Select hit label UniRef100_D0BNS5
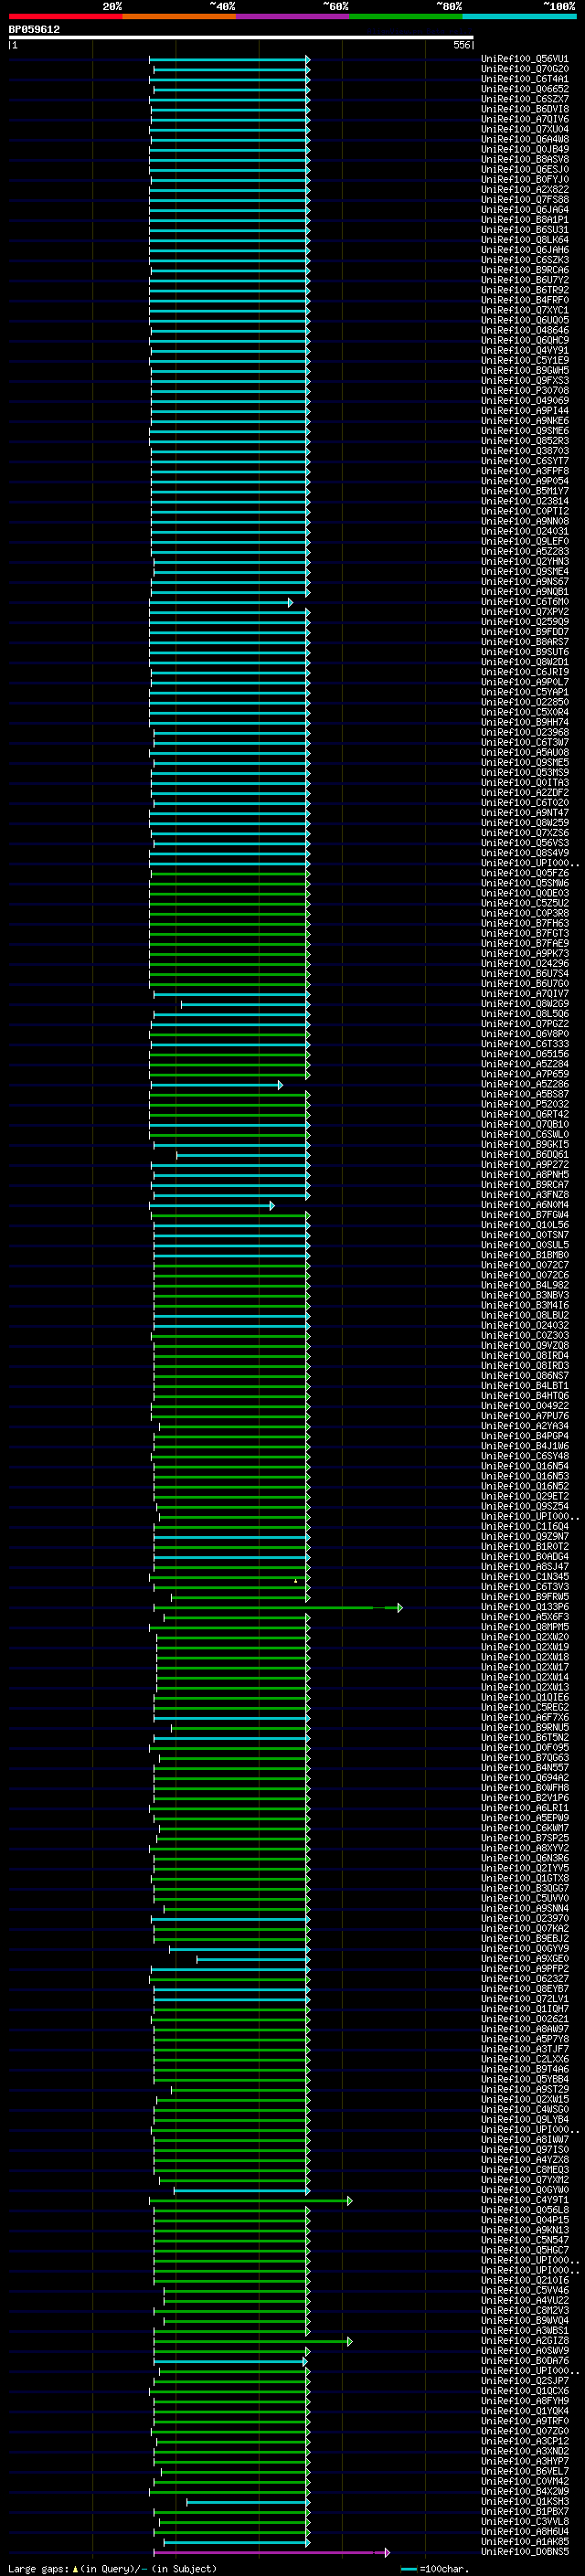585x2576 pixels. 525,2552
